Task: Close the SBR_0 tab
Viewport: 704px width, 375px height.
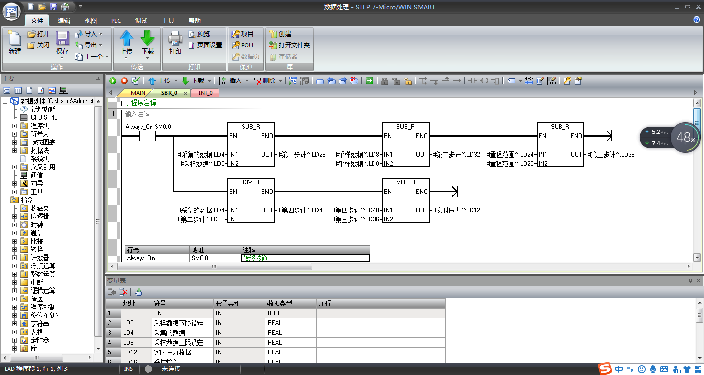Action: (186, 93)
